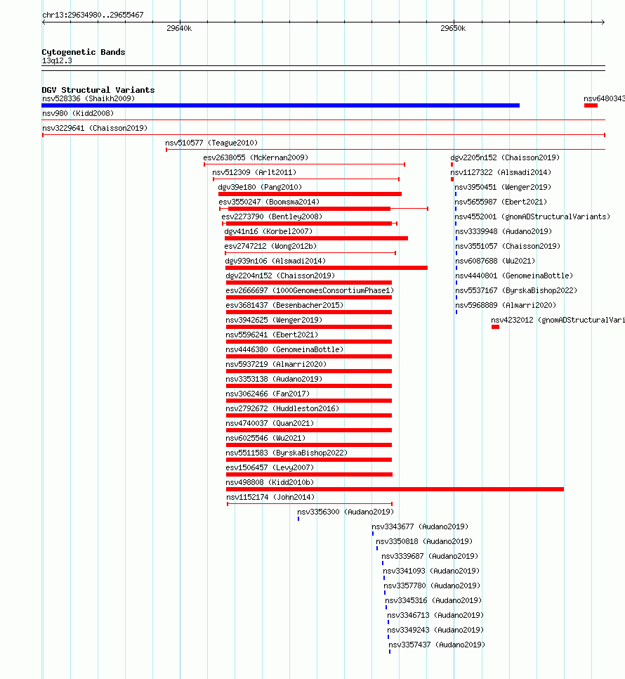Select nsv4740037 (Quan2021) label
The image size is (625, 679).
click(x=270, y=422)
